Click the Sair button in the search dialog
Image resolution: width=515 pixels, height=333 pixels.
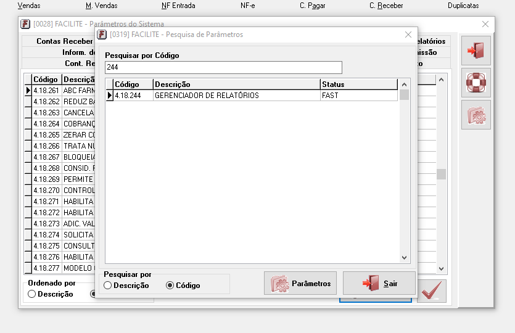point(379,283)
